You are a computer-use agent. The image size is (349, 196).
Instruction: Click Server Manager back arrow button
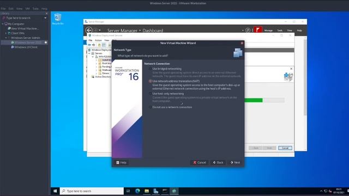coord(89,30)
